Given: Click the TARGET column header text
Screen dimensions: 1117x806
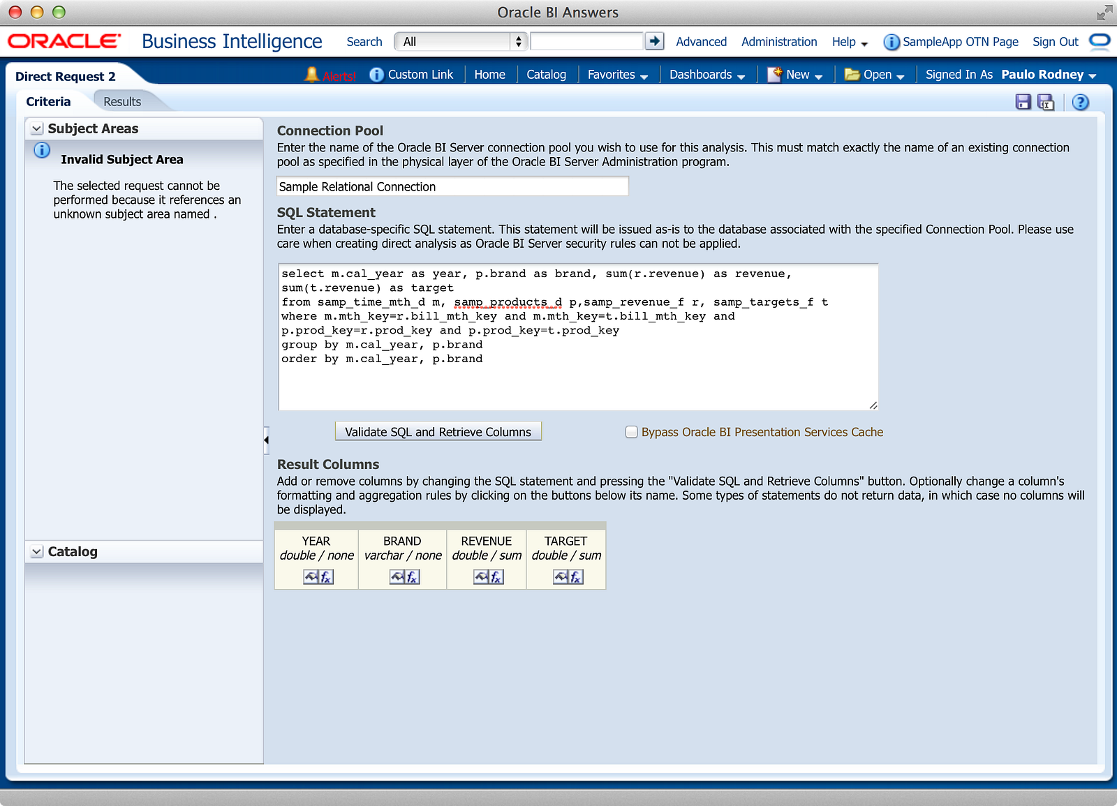Looking at the screenshot, I should [x=565, y=541].
